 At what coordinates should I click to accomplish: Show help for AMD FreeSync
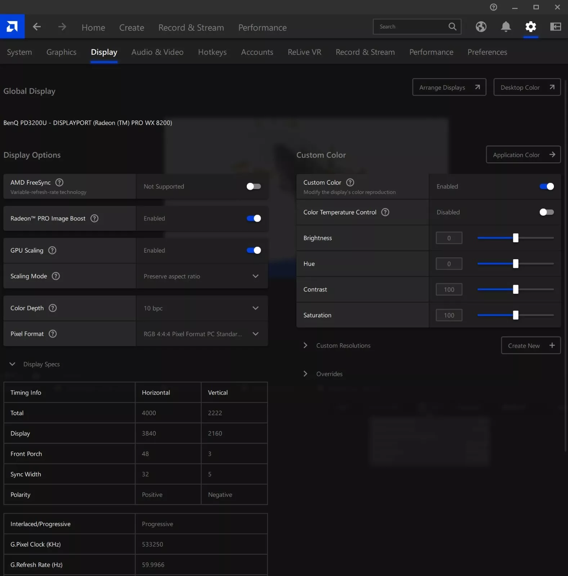[59, 183]
